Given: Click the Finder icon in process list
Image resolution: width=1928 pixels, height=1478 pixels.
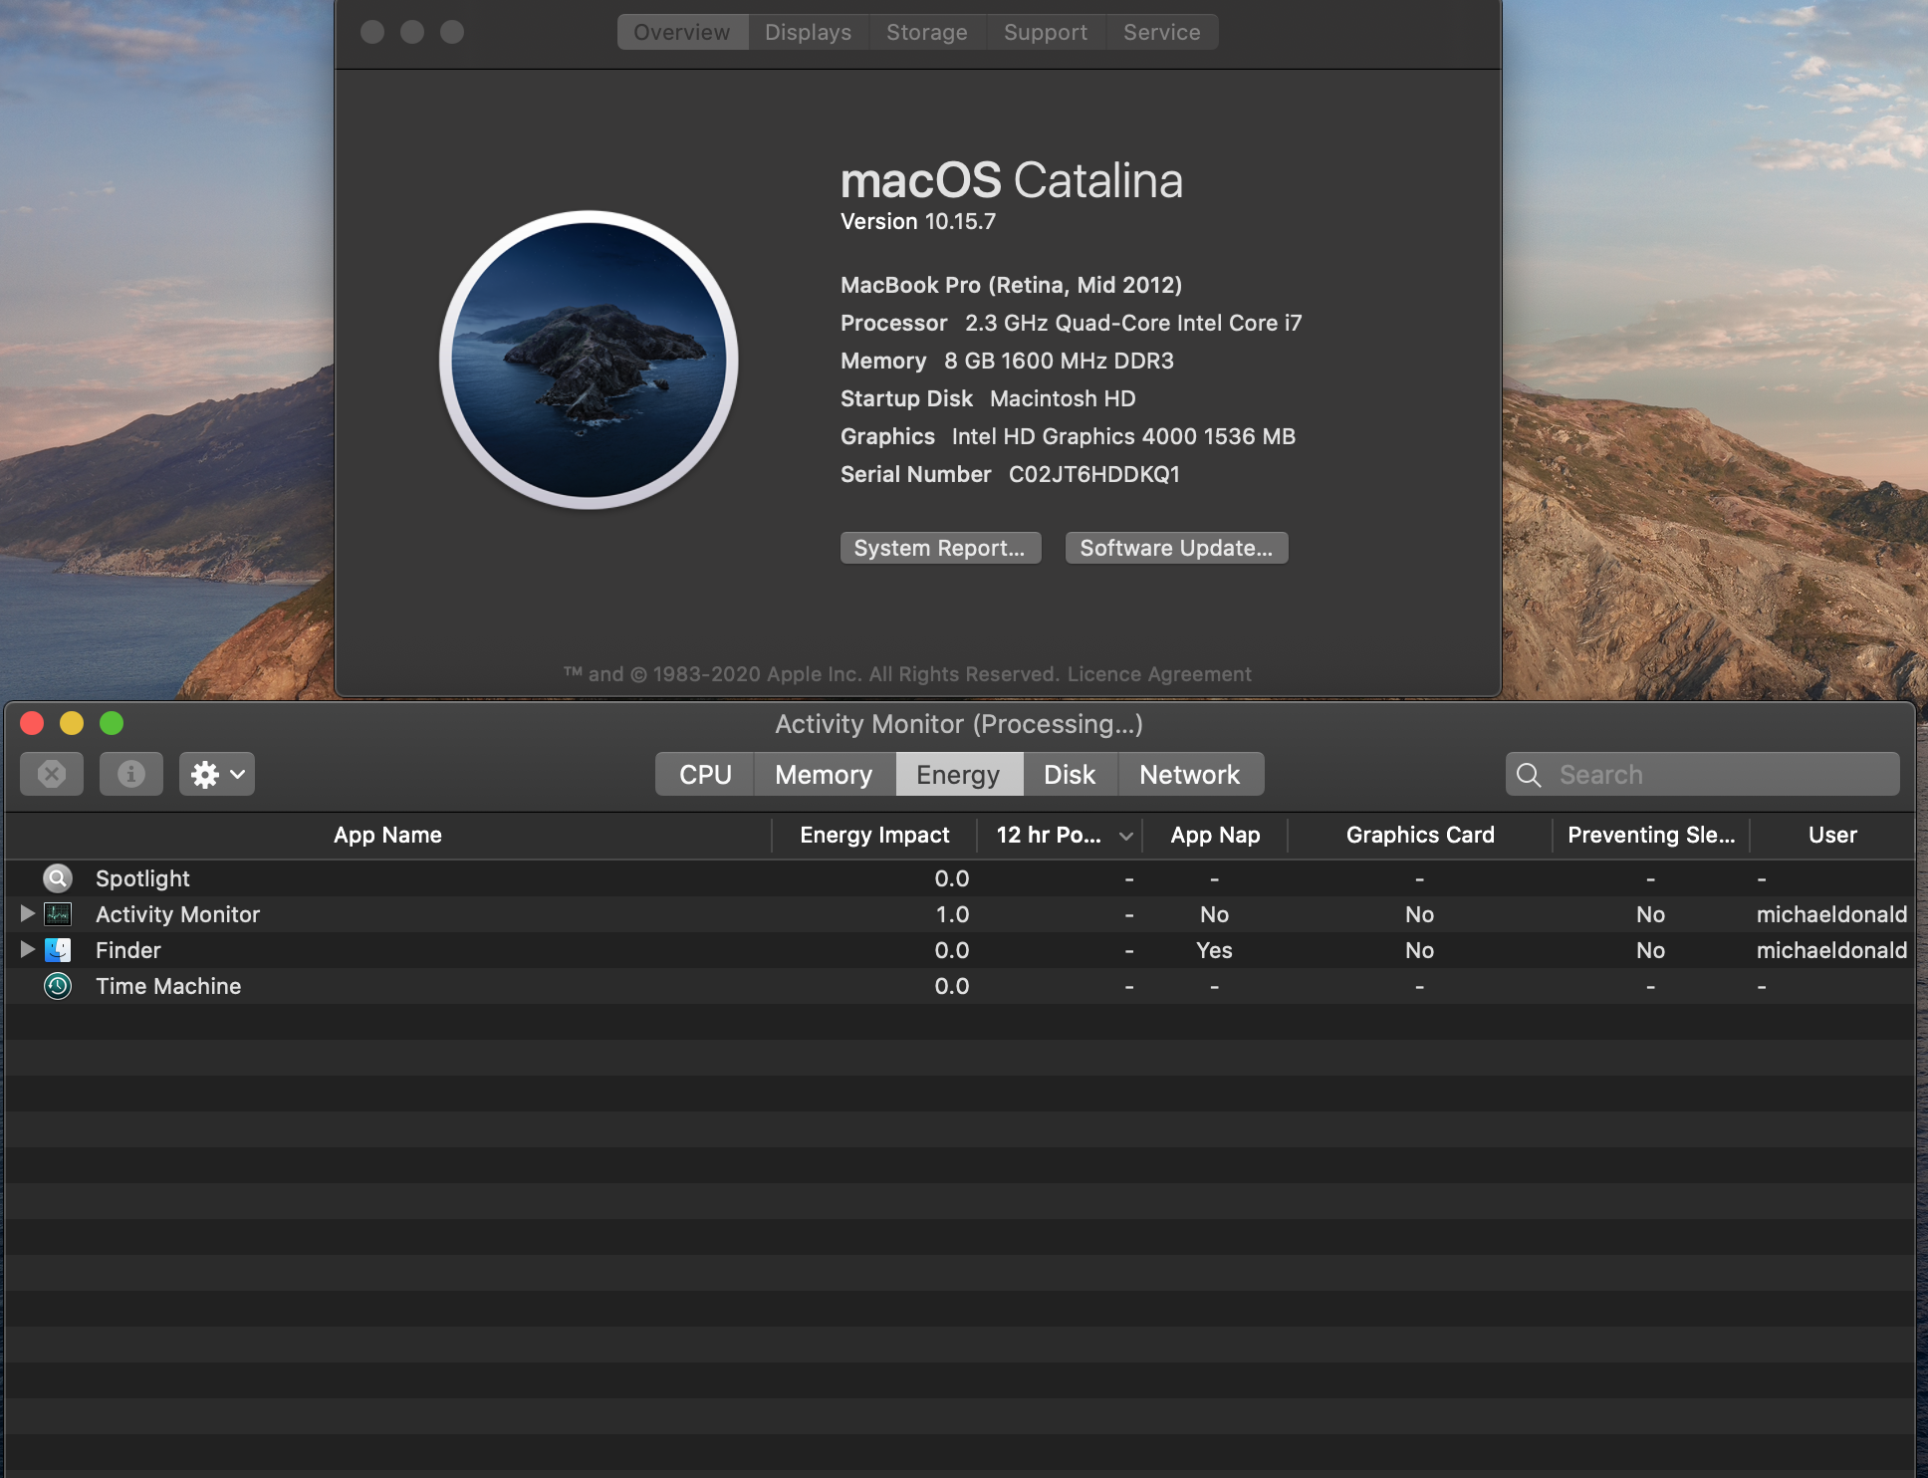Looking at the screenshot, I should [x=58, y=950].
